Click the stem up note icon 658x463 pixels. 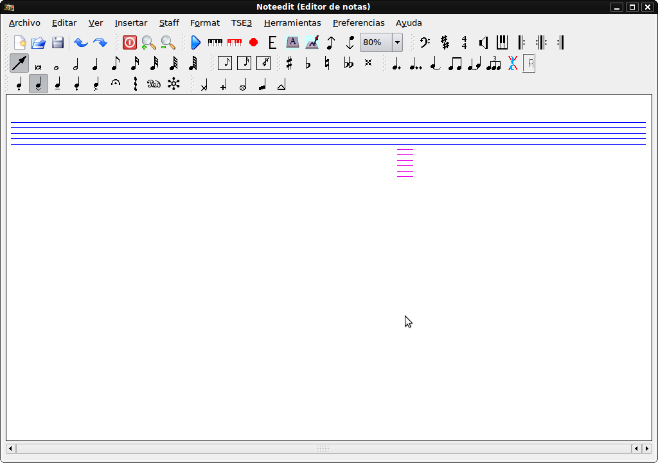pyautogui.click(x=331, y=42)
